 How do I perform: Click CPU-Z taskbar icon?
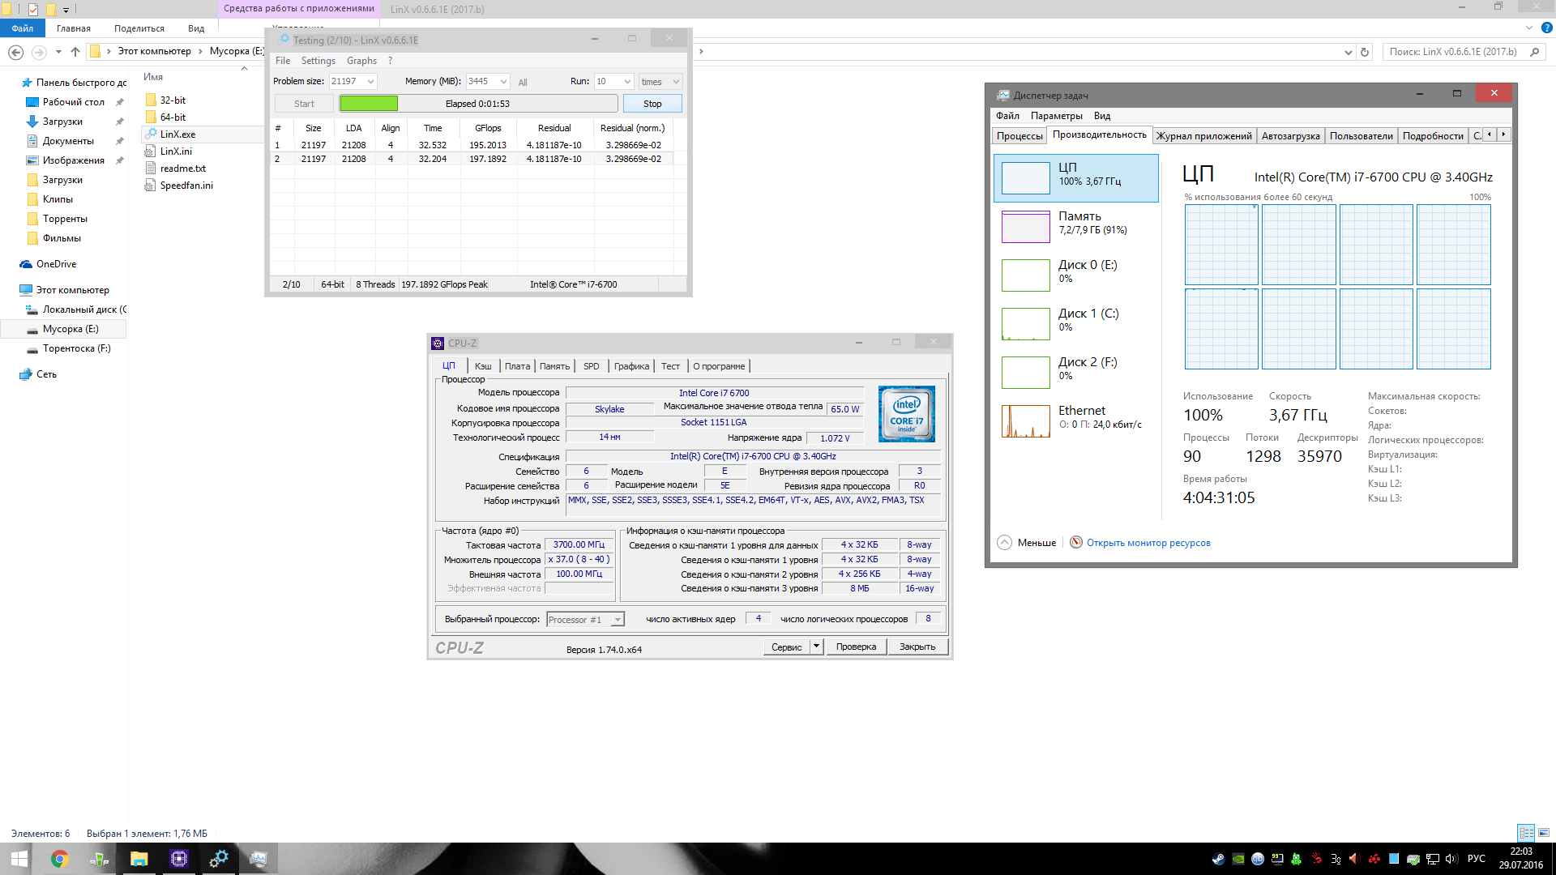click(179, 859)
